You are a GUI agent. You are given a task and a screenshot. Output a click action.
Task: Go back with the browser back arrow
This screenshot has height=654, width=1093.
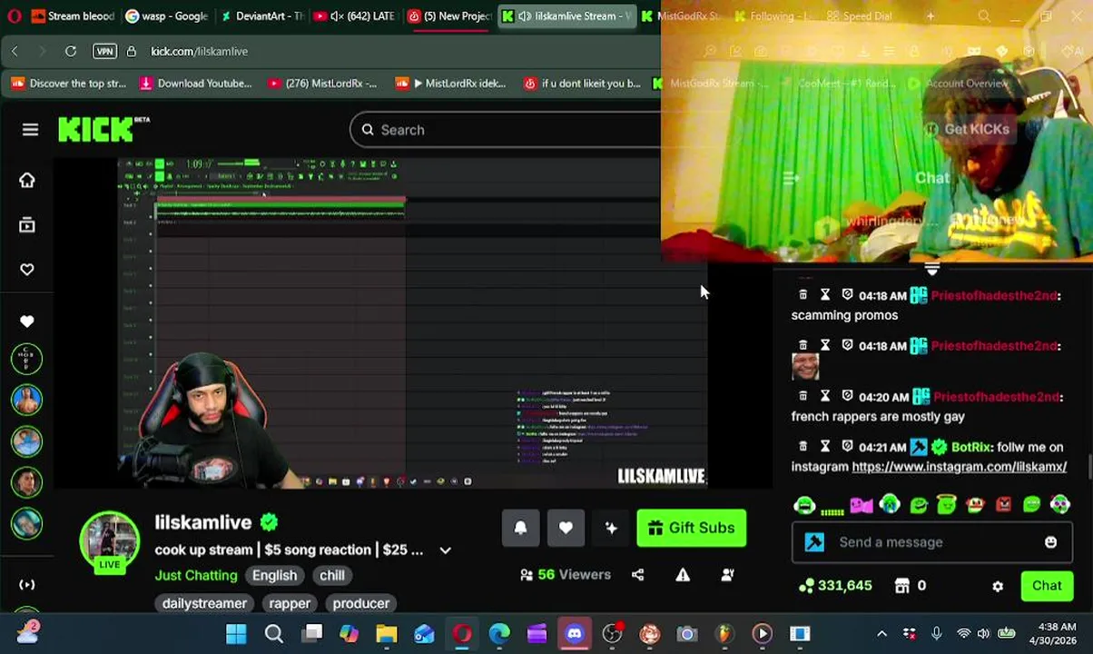15,52
